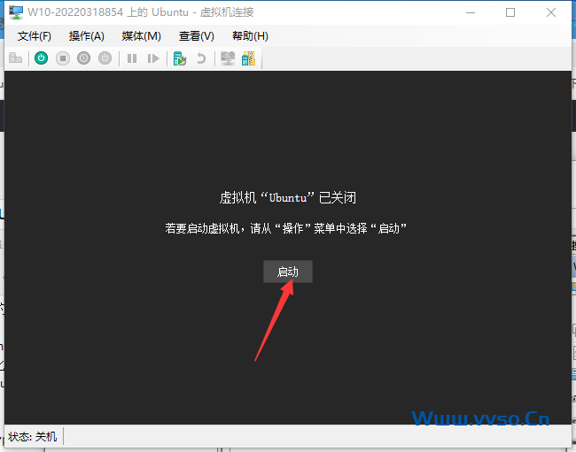
Task: Maximize the virtual machine connection window
Action: (x=510, y=12)
